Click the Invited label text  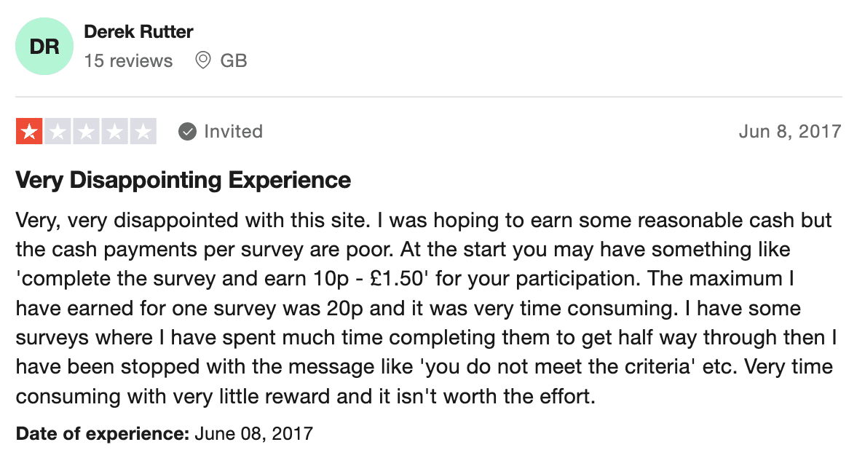pos(233,131)
